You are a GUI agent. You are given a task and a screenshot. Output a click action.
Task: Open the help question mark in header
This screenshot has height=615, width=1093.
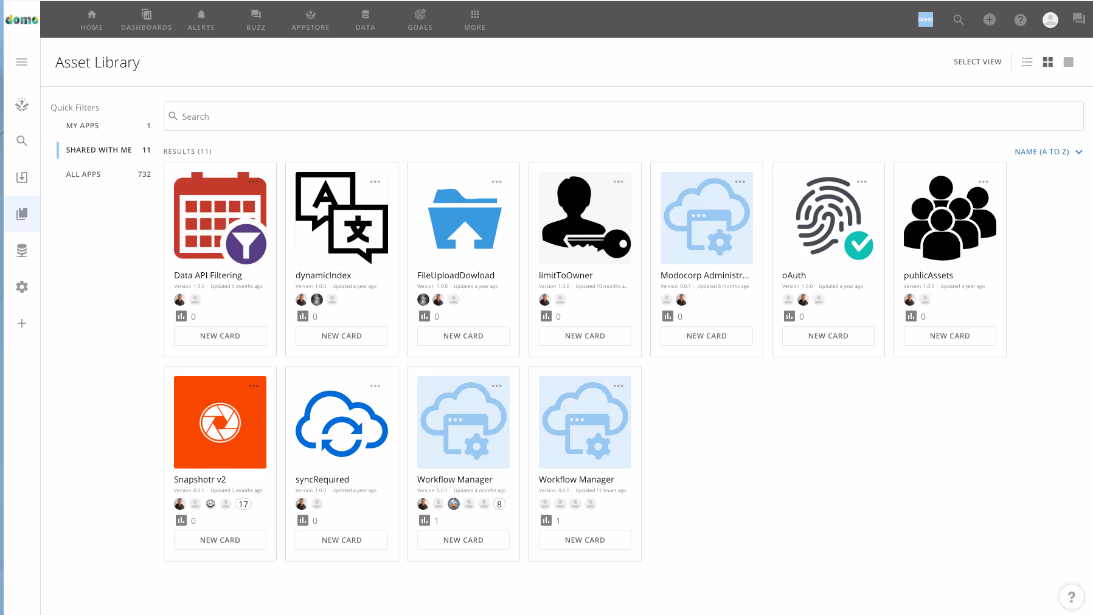tap(1021, 20)
